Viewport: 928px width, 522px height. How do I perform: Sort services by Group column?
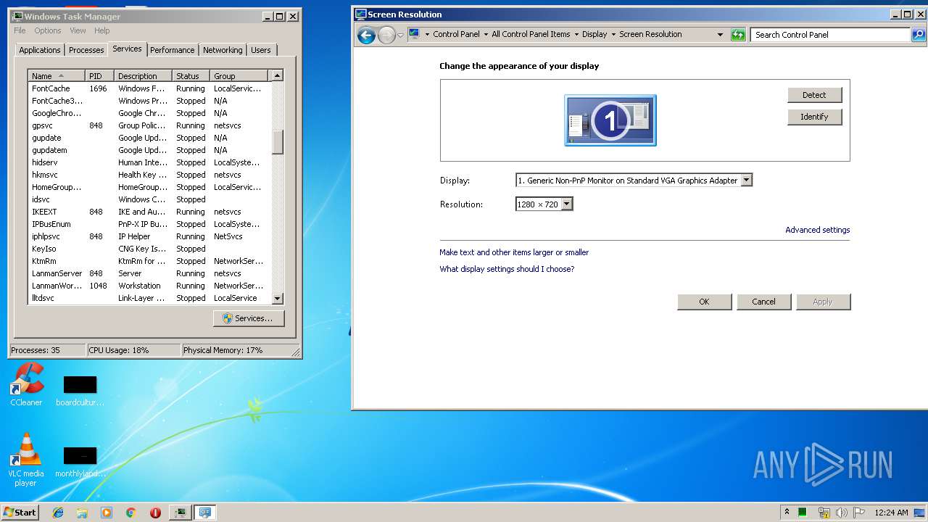pyautogui.click(x=239, y=76)
